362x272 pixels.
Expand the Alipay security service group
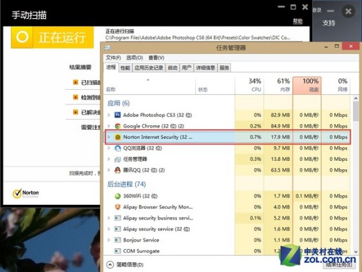pos(109,229)
